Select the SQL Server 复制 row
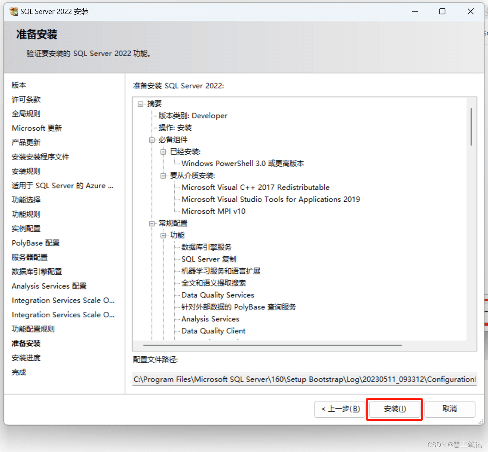 click(x=209, y=259)
